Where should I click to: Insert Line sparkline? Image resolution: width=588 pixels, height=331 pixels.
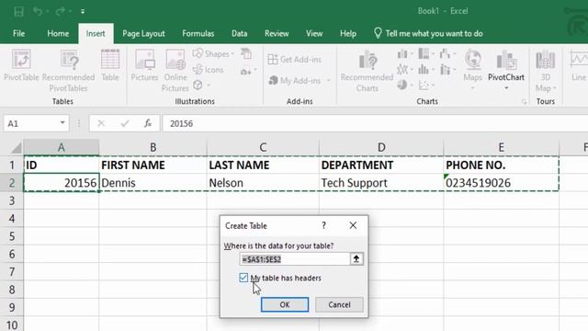point(578,65)
